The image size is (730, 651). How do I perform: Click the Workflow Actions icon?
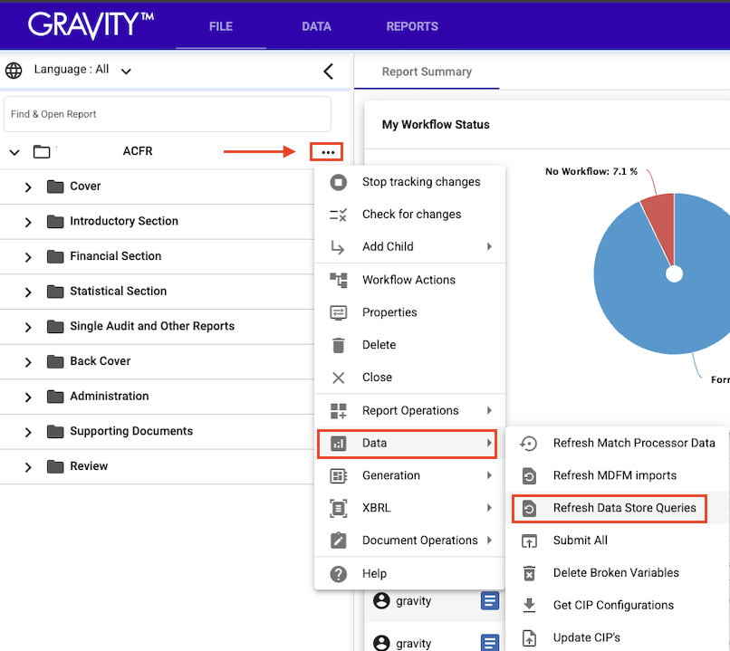coord(339,280)
